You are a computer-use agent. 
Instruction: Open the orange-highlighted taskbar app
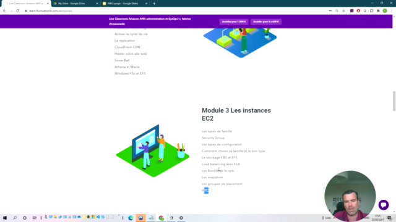140,218
